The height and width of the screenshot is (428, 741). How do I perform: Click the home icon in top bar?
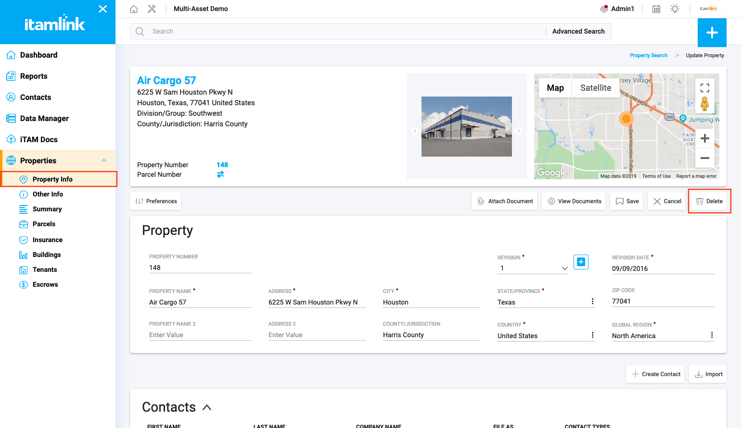click(134, 9)
